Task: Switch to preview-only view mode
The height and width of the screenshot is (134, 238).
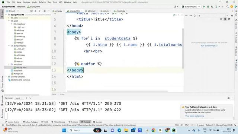Action: pos(229,19)
